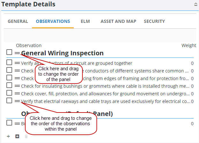Click drag handle of the bottom Default Panel row

tap(17, 123)
